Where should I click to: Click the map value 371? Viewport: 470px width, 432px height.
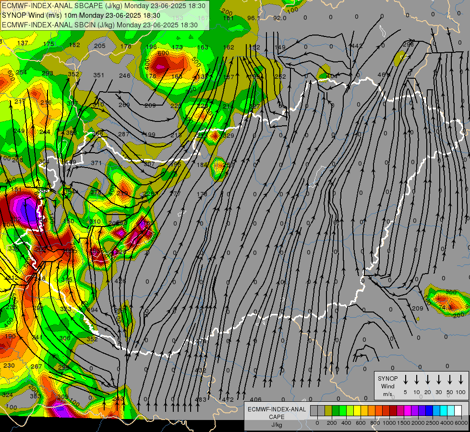pos(96,163)
